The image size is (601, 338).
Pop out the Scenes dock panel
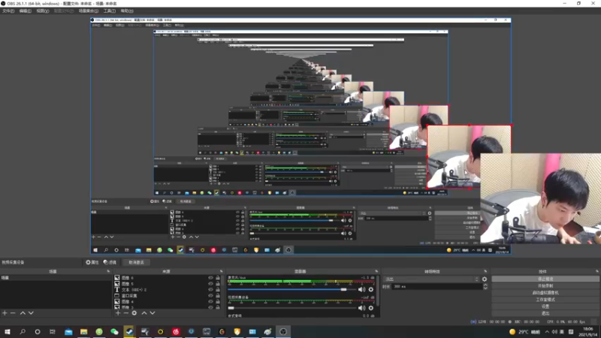(x=108, y=271)
